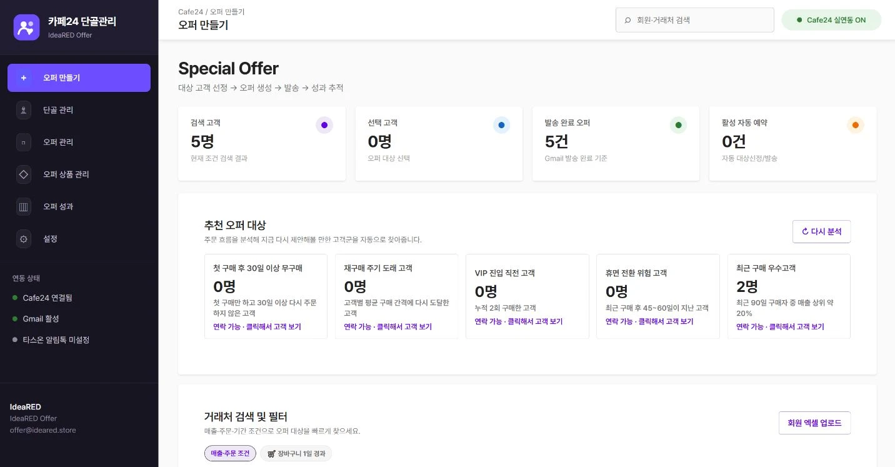Click the 검색 고객 5명 stat card
Image resolution: width=895 pixels, height=467 pixels.
coord(262,144)
